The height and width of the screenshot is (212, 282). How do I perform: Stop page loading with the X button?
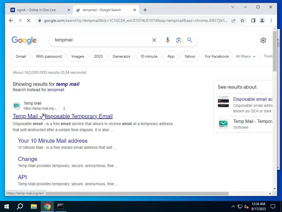[29, 20]
